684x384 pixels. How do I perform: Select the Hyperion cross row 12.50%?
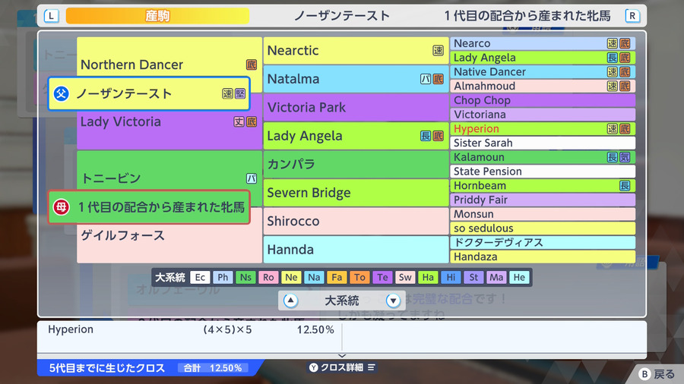191,329
